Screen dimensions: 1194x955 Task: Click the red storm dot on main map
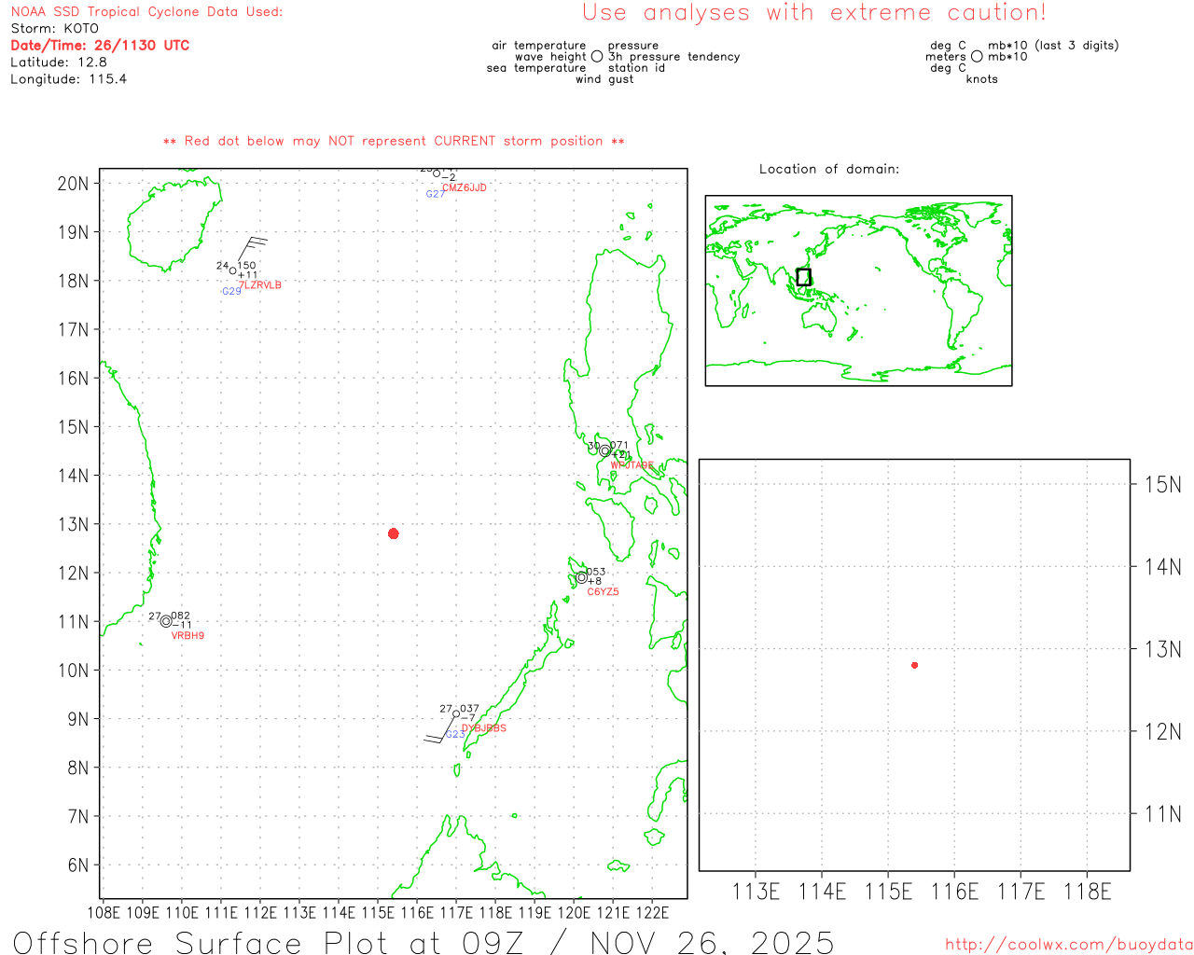393,533
